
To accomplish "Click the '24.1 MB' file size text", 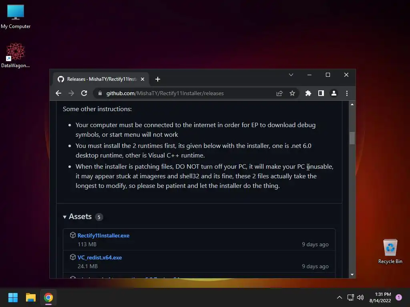I will (x=88, y=266).
